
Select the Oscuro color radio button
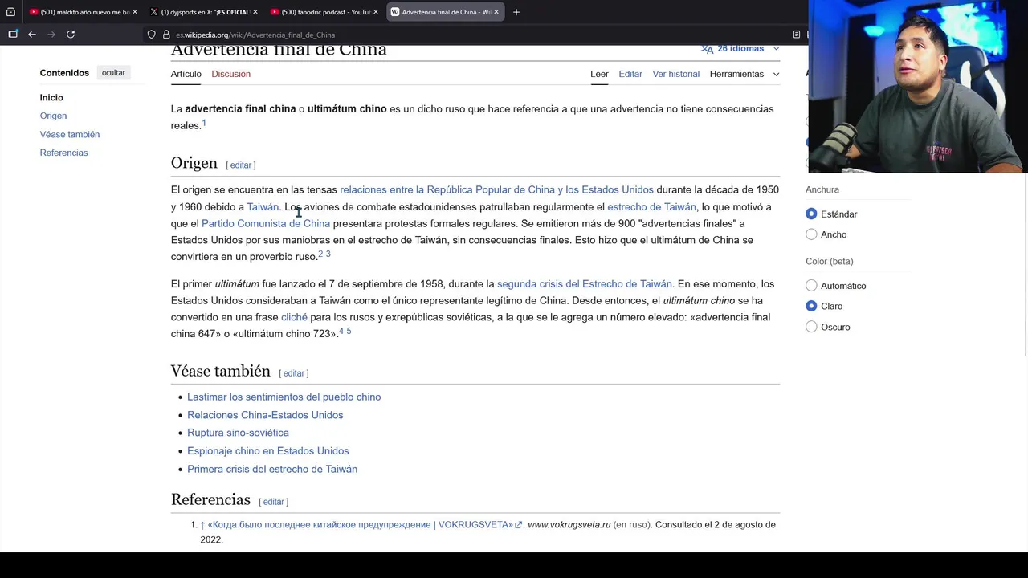point(811,327)
